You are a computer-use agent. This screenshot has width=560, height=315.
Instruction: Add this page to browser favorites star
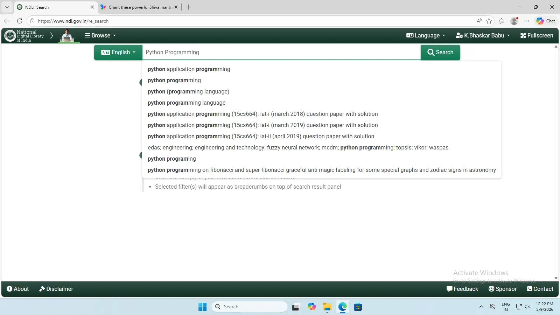(489, 21)
